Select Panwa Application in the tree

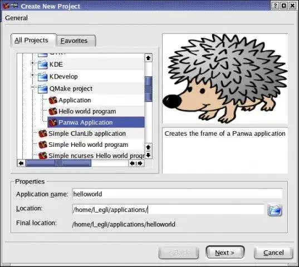tap(86, 122)
